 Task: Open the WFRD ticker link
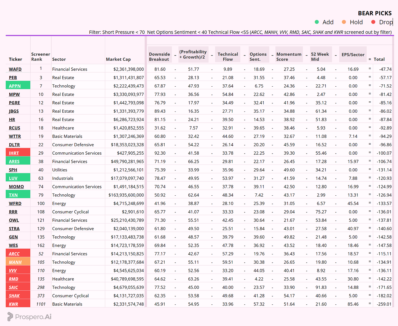pos(15,203)
